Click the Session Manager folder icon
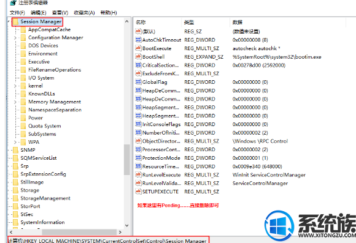The height and width of the screenshot is (243, 356). coord(15,22)
